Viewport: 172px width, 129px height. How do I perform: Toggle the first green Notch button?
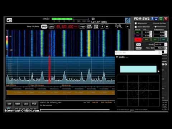pos(138,32)
